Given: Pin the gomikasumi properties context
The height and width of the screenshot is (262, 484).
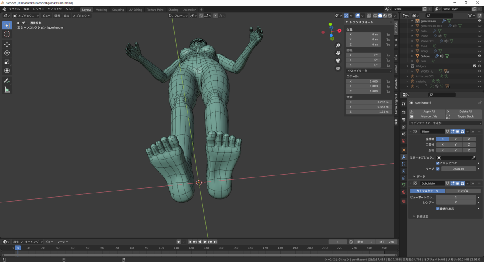Looking at the screenshot, I should tap(479, 102).
